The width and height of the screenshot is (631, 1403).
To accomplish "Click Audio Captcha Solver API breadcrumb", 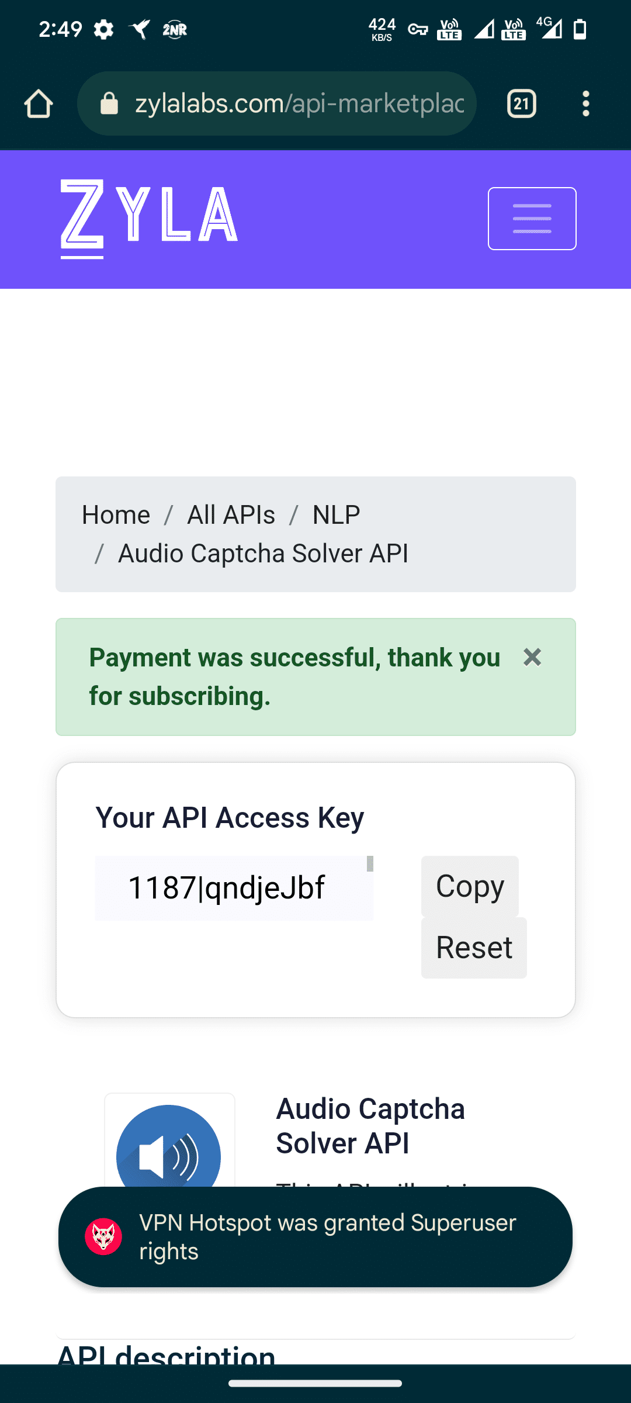I will point(263,554).
